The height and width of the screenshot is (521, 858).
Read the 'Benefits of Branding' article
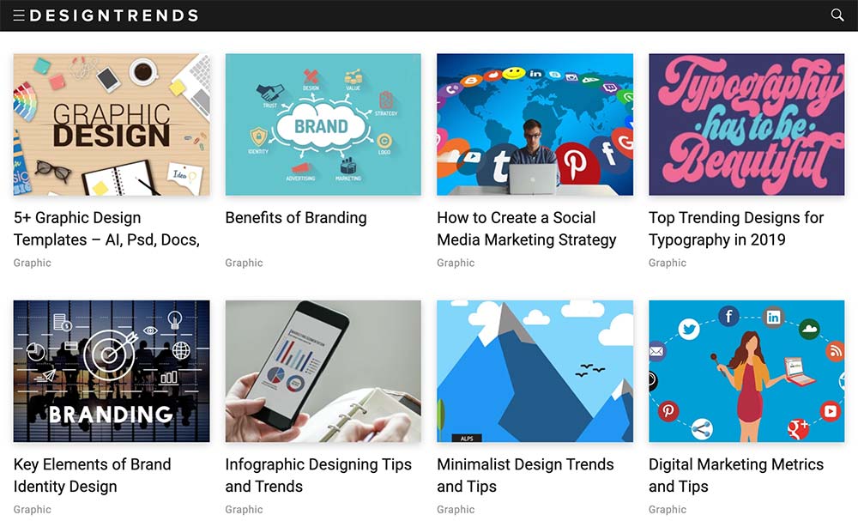296,218
